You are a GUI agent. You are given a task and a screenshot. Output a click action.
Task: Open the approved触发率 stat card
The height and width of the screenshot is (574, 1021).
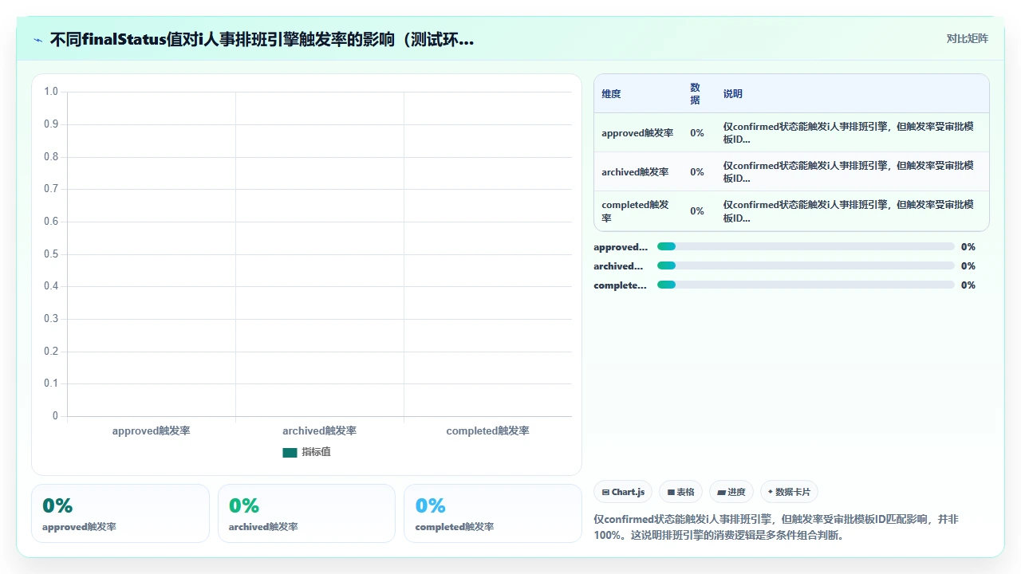(120, 513)
